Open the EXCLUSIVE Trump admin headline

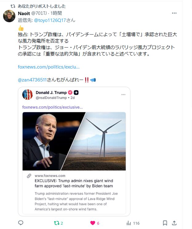click(x=74, y=183)
